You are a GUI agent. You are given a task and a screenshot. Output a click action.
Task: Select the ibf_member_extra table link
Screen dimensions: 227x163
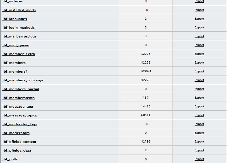[x=19, y=54]
